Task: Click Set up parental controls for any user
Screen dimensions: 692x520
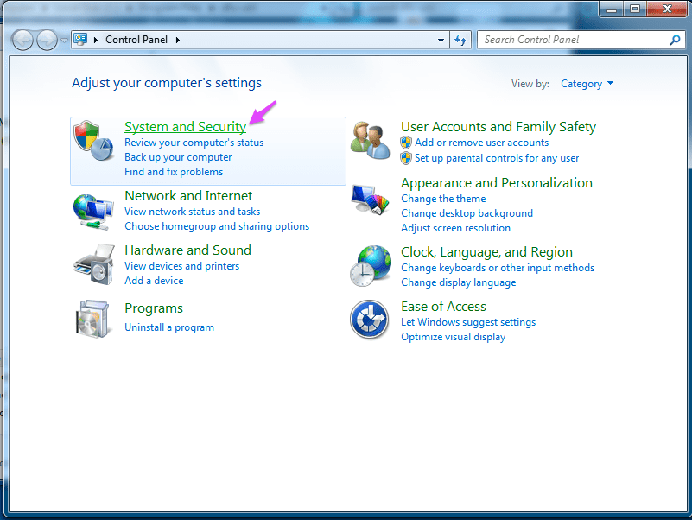Action: tap(497, 158)
